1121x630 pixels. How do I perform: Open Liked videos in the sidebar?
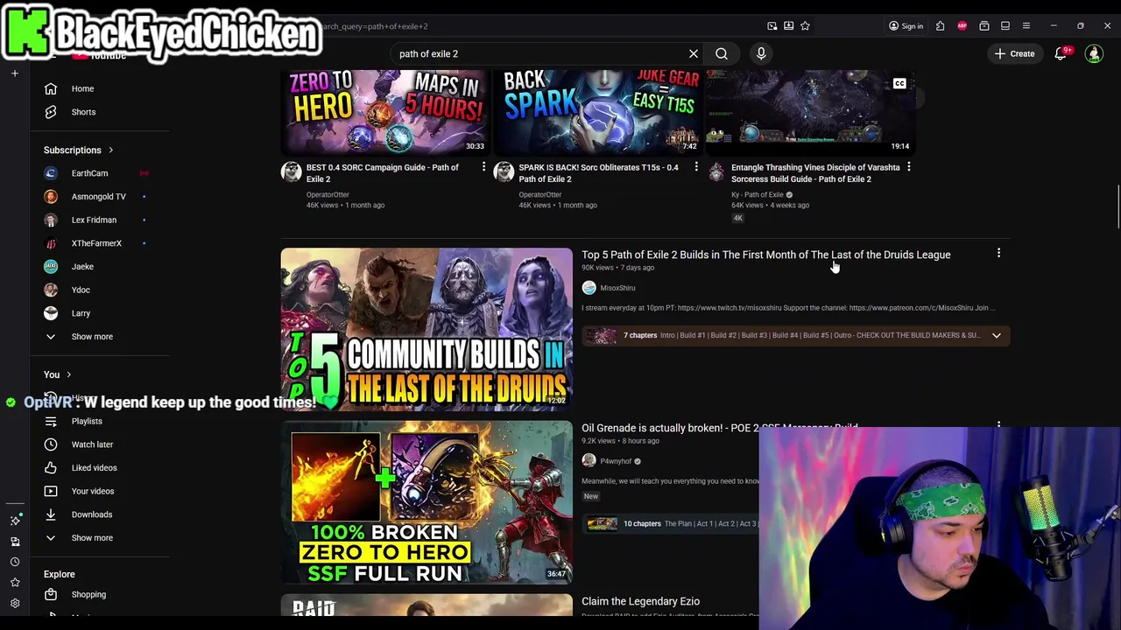94,468
